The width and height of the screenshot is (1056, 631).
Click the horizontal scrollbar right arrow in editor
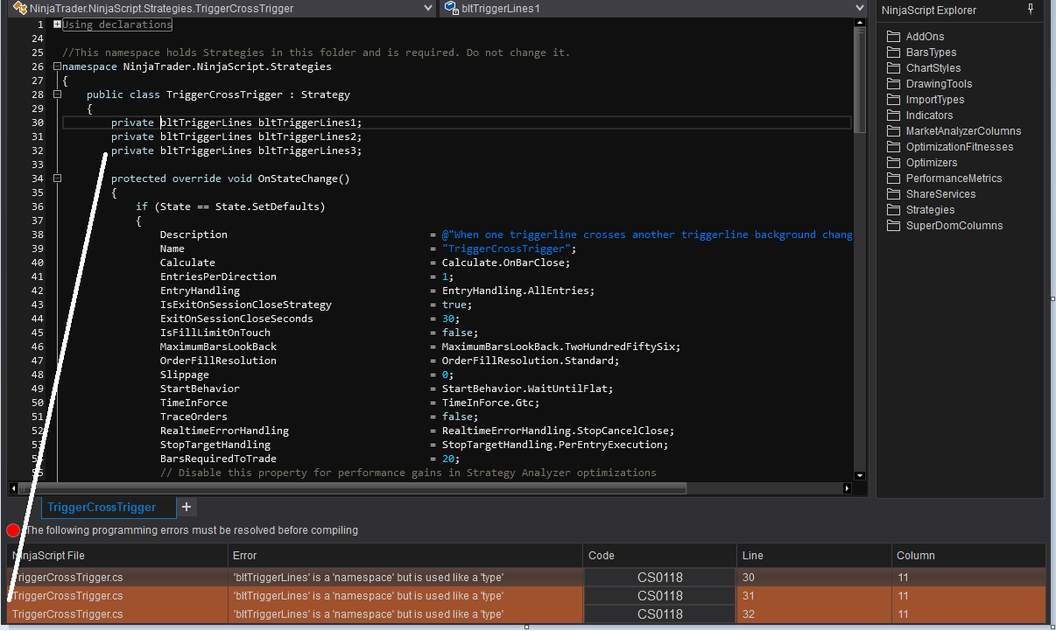847,488
